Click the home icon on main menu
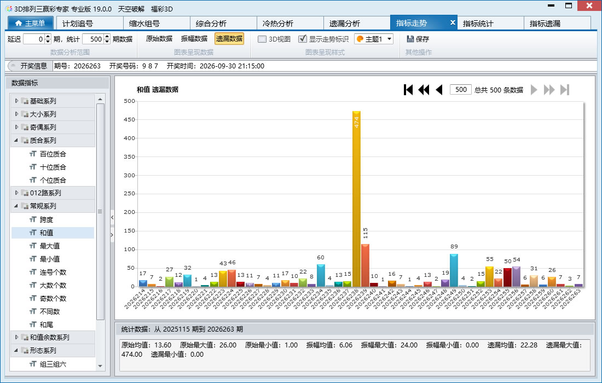The height and width of the screenshot is (383, 602). pos(19,23)
